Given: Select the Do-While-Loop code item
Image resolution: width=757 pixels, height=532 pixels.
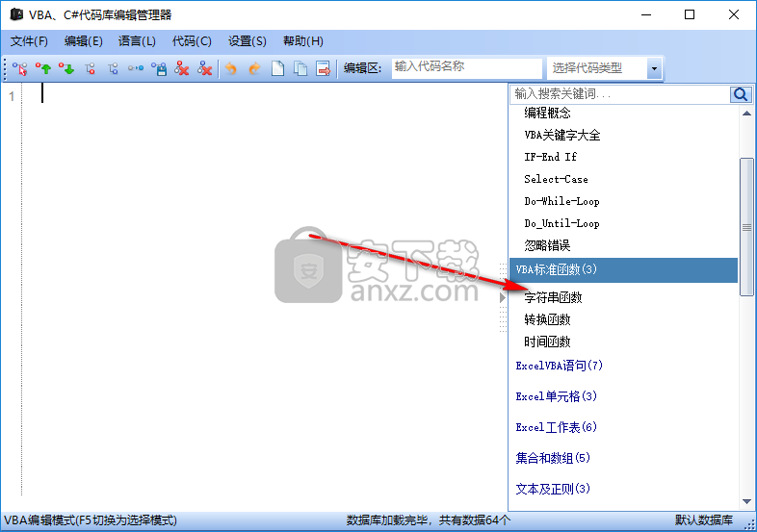Looking at the screenshot, I should (x=561, y=201).
